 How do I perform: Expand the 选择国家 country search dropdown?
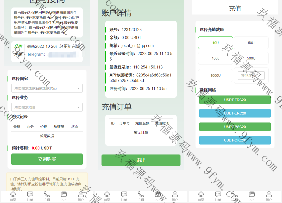[x=47, y=88]
